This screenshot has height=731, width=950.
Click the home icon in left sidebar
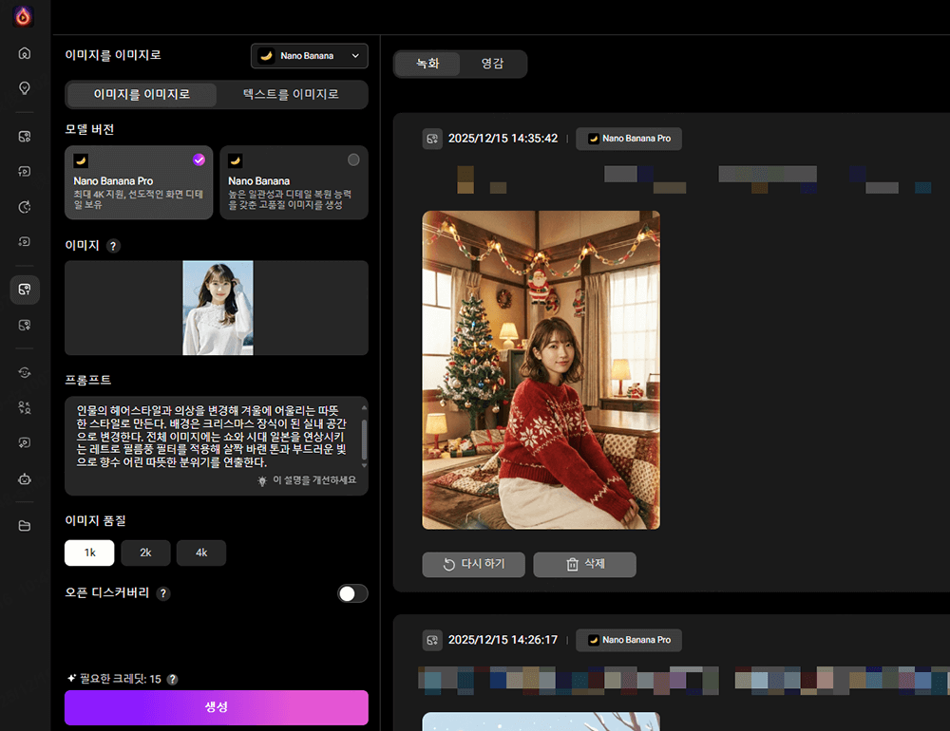tap(25, 53)
